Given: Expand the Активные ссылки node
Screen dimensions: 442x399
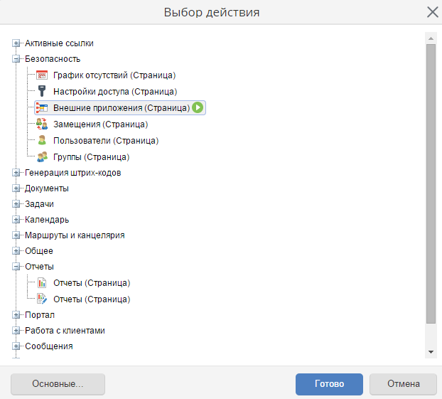Looking at the screenshot, I should (x=16, y=43).
